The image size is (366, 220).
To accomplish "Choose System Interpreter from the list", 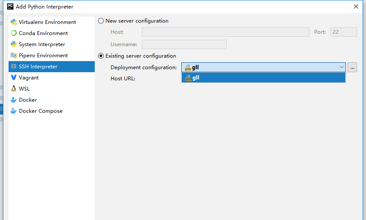I will click(51, 44).
